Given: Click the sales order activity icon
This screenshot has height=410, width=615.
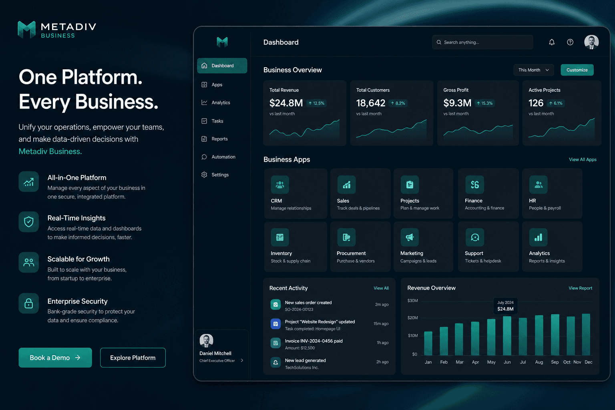Looking at the screenshot, I should (x=275, y=305).
